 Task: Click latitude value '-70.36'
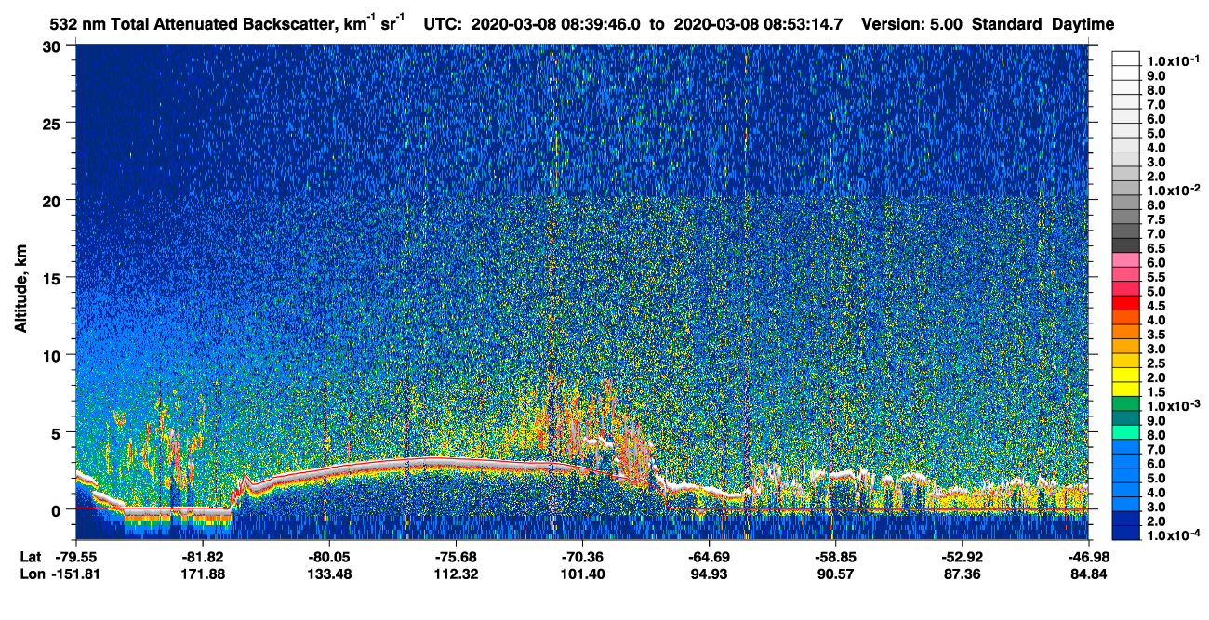point(582,557)
